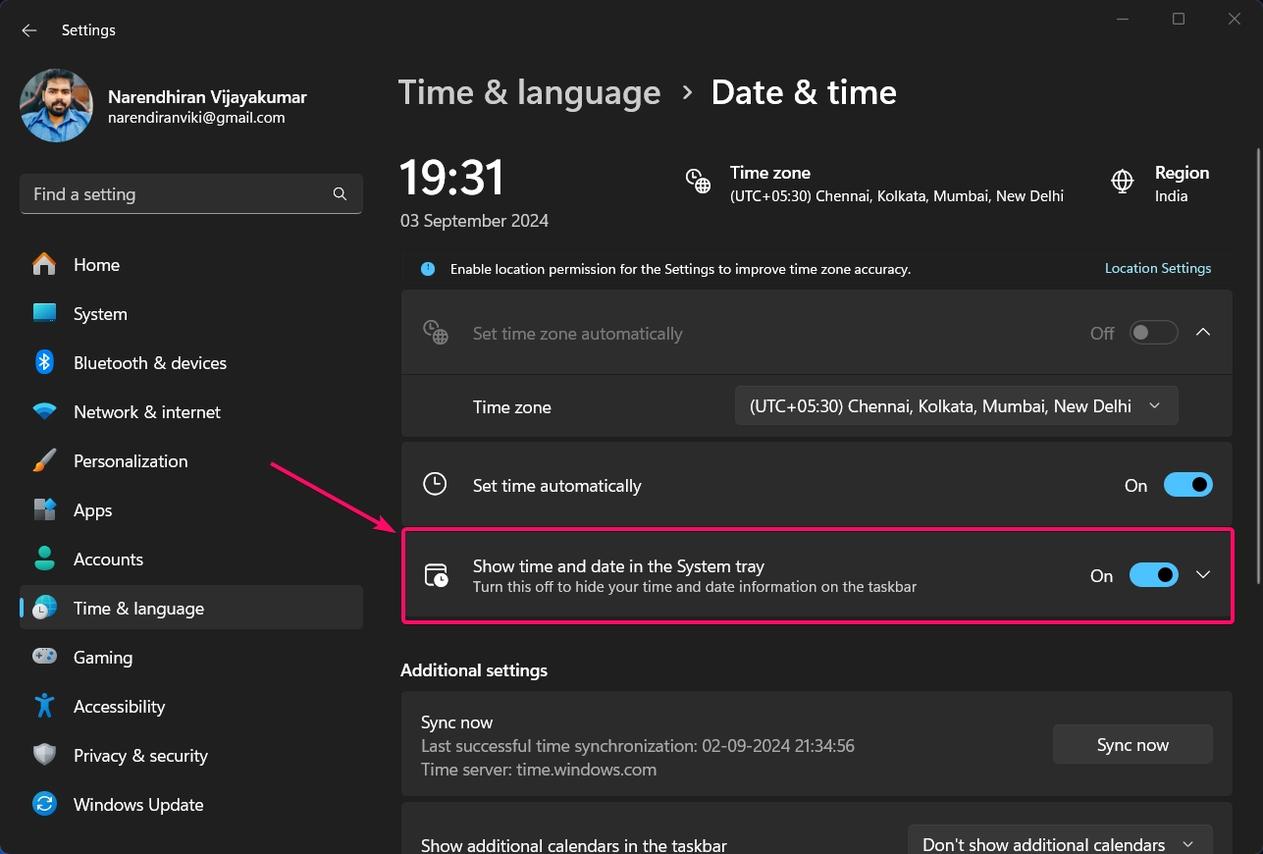Click the Time & language globe-clock icon

(44, 608)
